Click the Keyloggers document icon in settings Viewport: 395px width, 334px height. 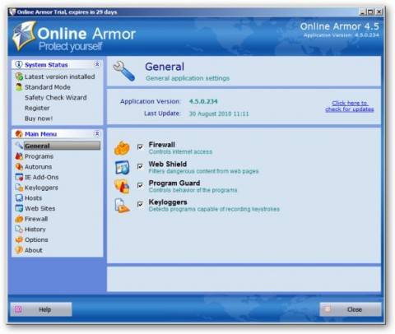[x=122, y=206]
